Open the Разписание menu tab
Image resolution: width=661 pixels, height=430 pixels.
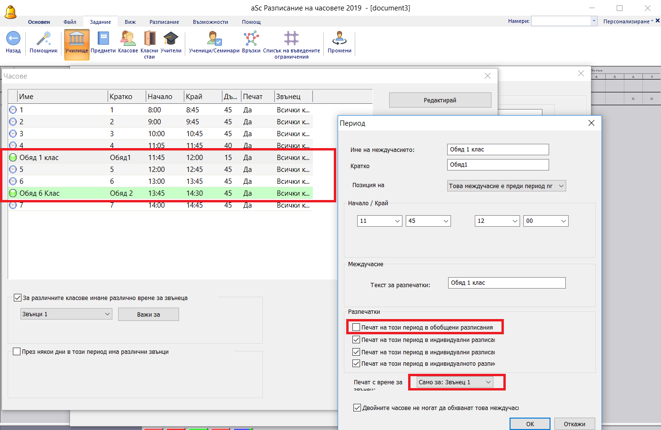point(164,22)
